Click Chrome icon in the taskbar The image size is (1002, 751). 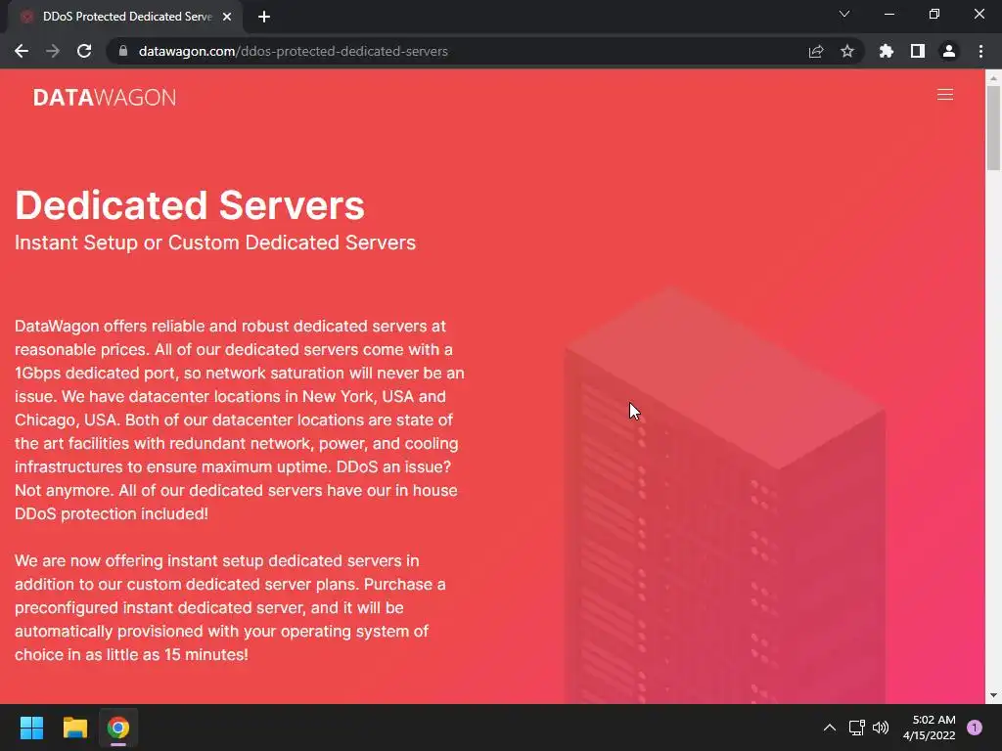point(118,728)
